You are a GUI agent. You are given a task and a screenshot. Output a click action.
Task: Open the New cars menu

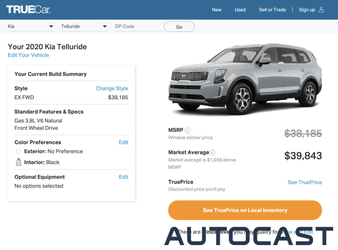(217, 10)
